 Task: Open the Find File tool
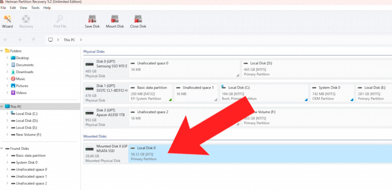[x=60, y=22]
